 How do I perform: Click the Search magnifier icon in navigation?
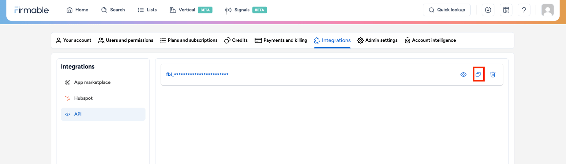point(104,10)
